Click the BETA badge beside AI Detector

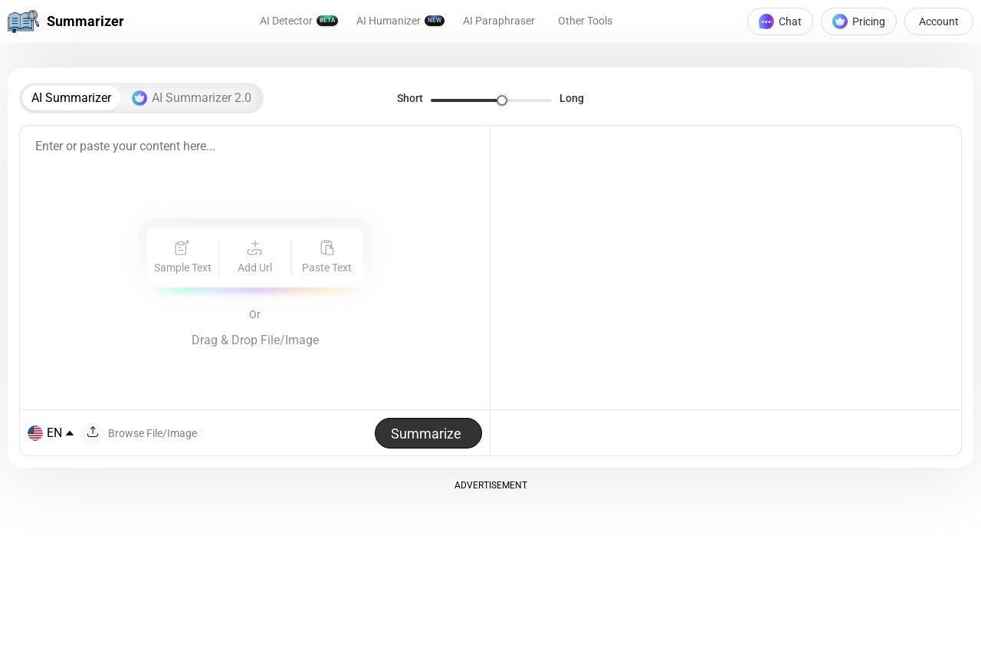pyautogui.click(x=327, y=21)
